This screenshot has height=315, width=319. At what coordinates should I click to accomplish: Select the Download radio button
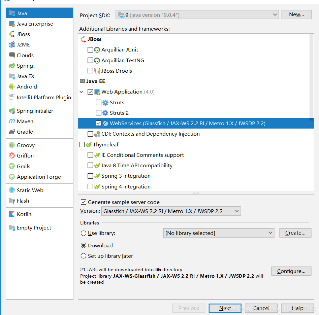[x=84, y=245]
